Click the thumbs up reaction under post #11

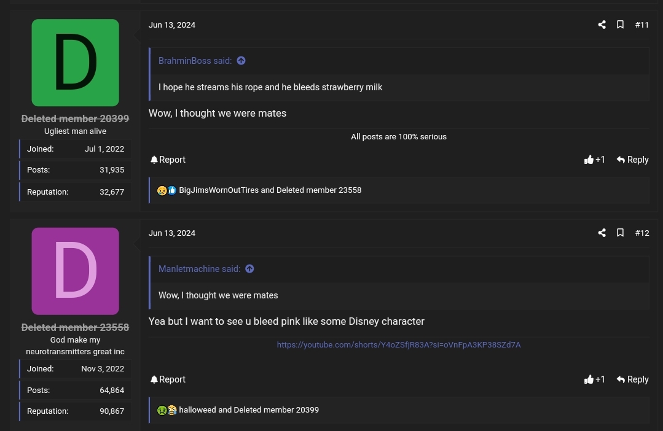pyautogui.click(x=172, y=190)
